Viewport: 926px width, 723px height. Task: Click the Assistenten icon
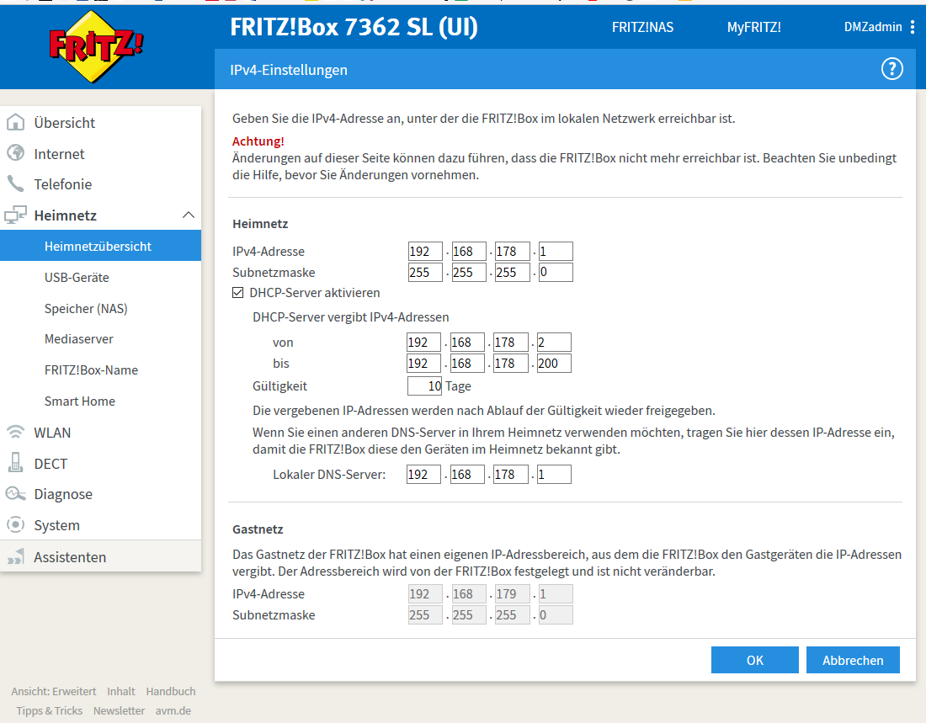(15, 556)
